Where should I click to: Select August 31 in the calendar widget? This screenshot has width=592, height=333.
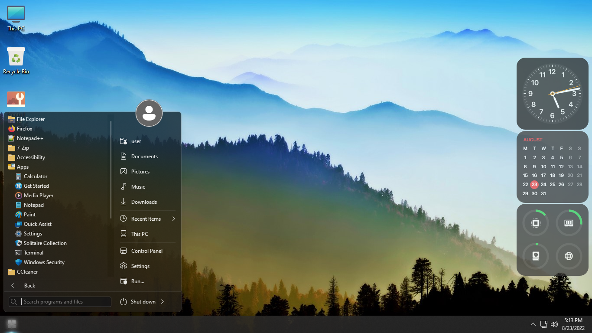[543, 194]
